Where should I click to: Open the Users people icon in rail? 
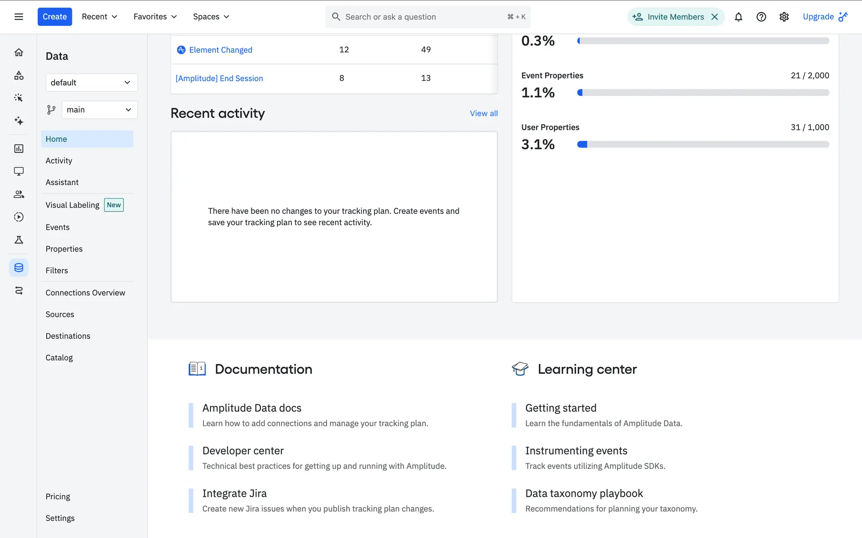coord(18,194)
